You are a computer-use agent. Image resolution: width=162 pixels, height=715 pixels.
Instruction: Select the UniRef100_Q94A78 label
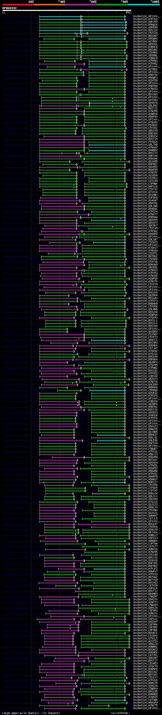coord(145,103)
